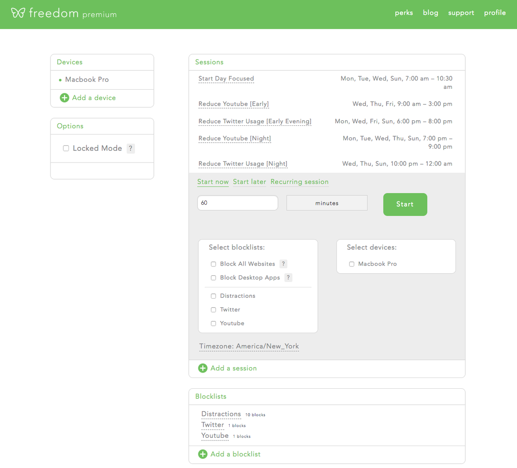Viewport: 517px width, 468px height.
Task: Expand the Start Day Focused session
Action: click(226, 78)
